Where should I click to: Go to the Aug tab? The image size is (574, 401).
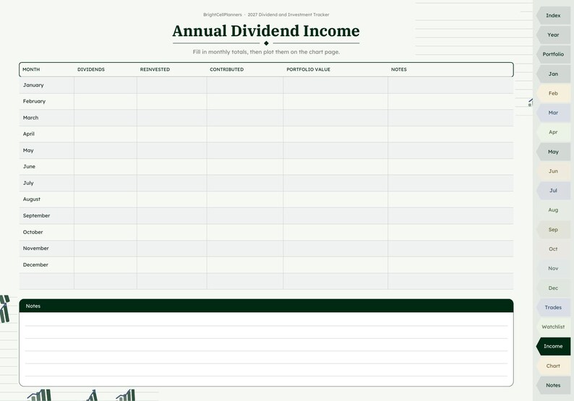pos(553,210)
